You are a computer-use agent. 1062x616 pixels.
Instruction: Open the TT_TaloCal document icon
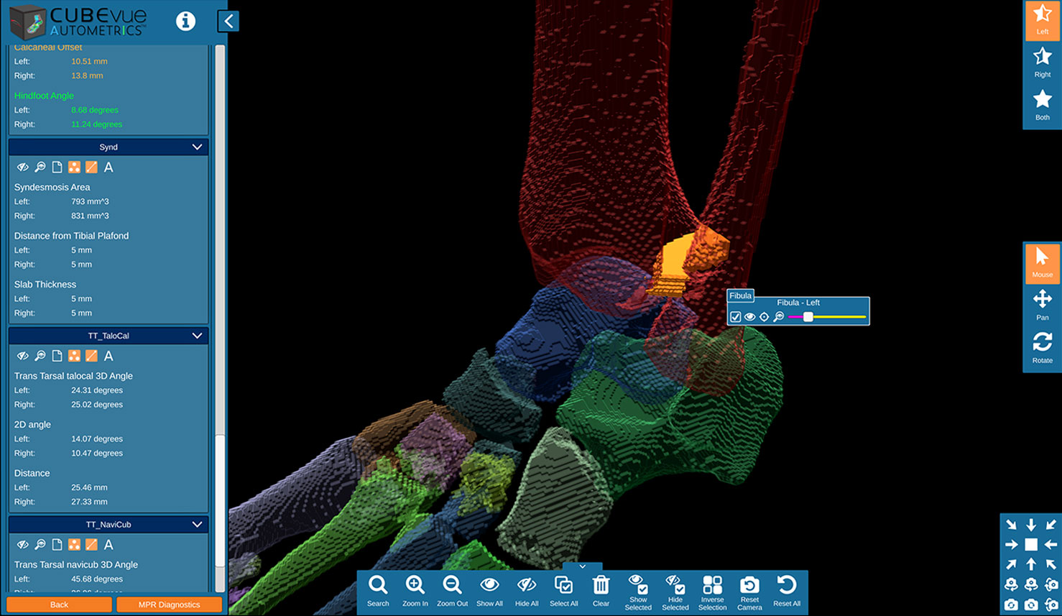57,356
